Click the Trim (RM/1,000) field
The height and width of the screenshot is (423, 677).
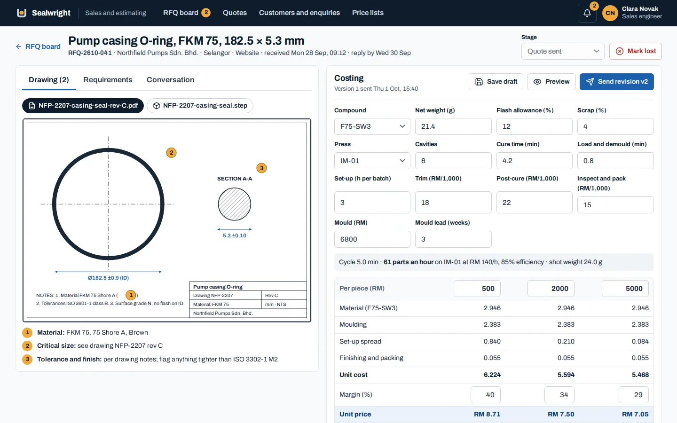(x=453, y=203)
